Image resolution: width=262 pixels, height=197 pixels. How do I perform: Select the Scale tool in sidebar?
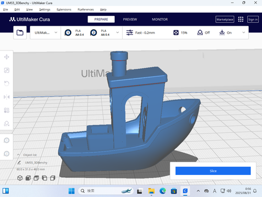click(7, 70)
